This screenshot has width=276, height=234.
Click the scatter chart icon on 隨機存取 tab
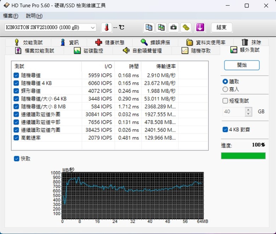[x=185, y=51]
